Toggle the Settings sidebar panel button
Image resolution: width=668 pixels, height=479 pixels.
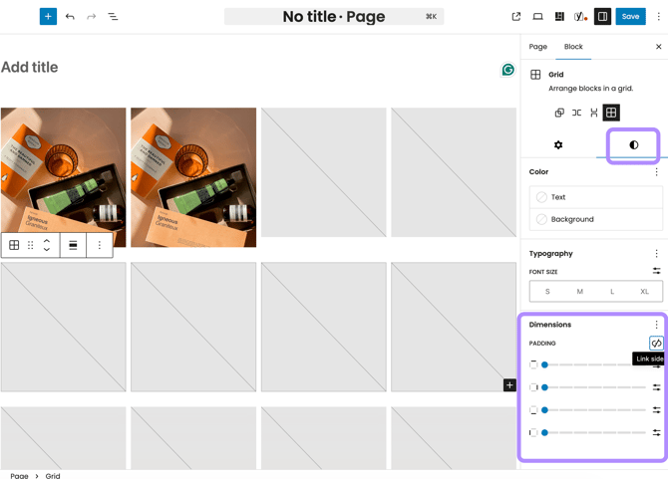tap(602, 17)
